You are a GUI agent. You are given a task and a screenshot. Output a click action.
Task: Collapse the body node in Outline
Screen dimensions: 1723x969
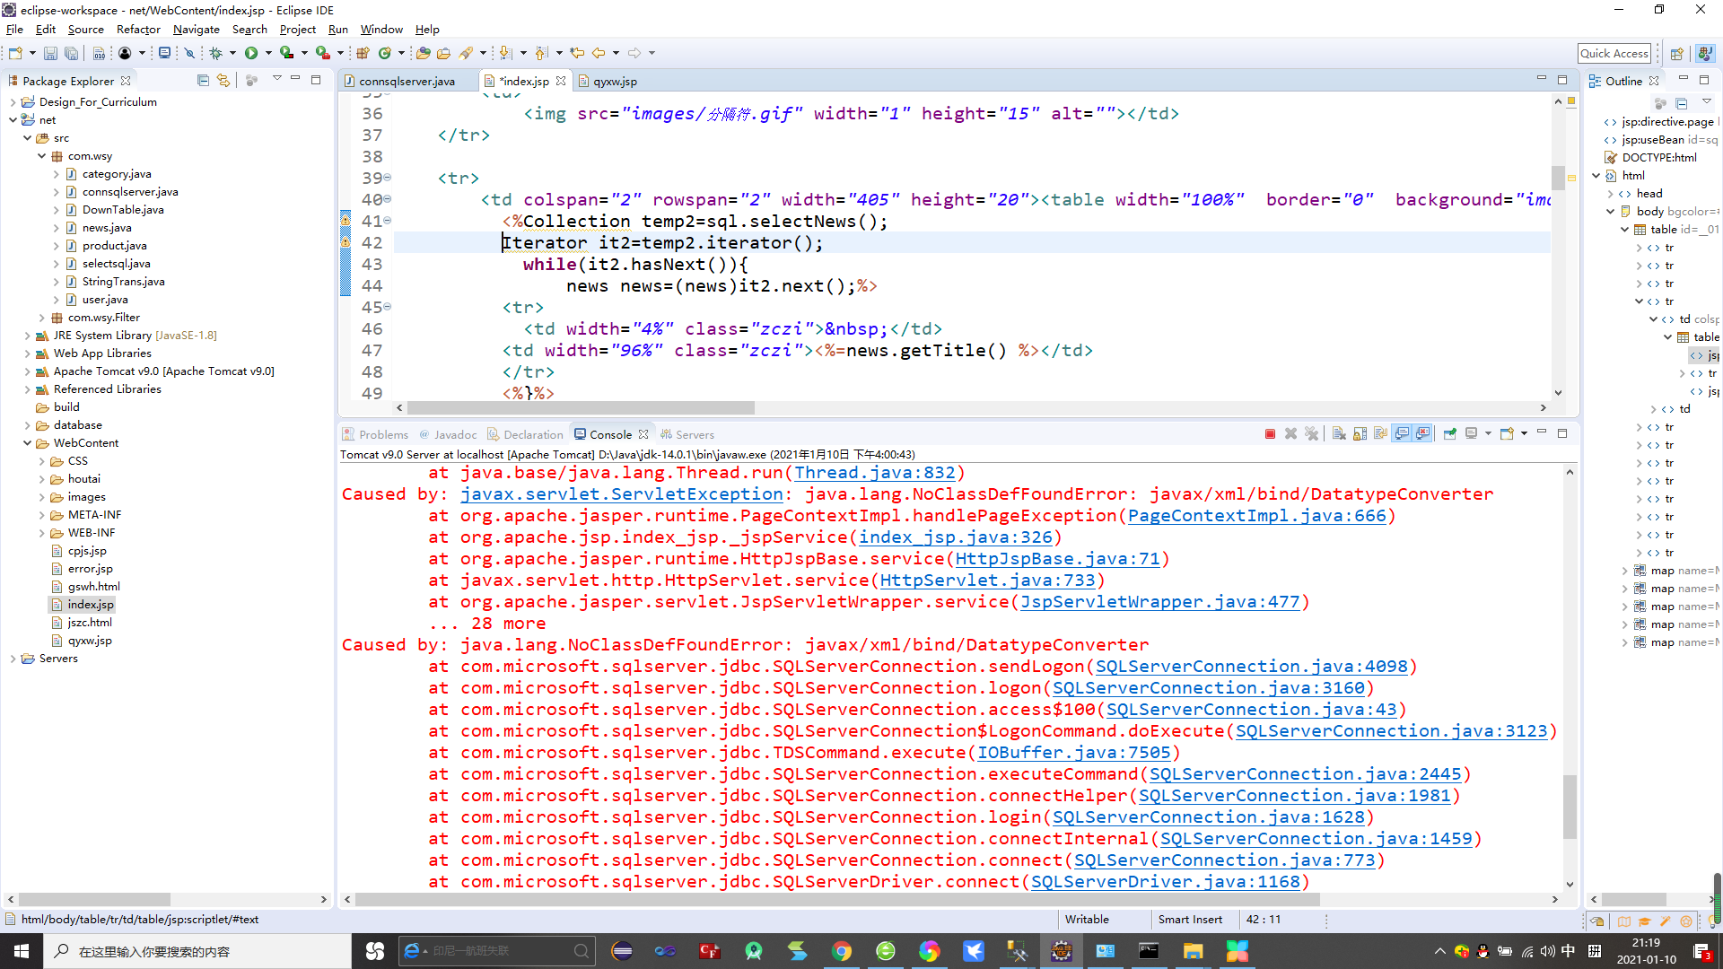coord(1611,212)
